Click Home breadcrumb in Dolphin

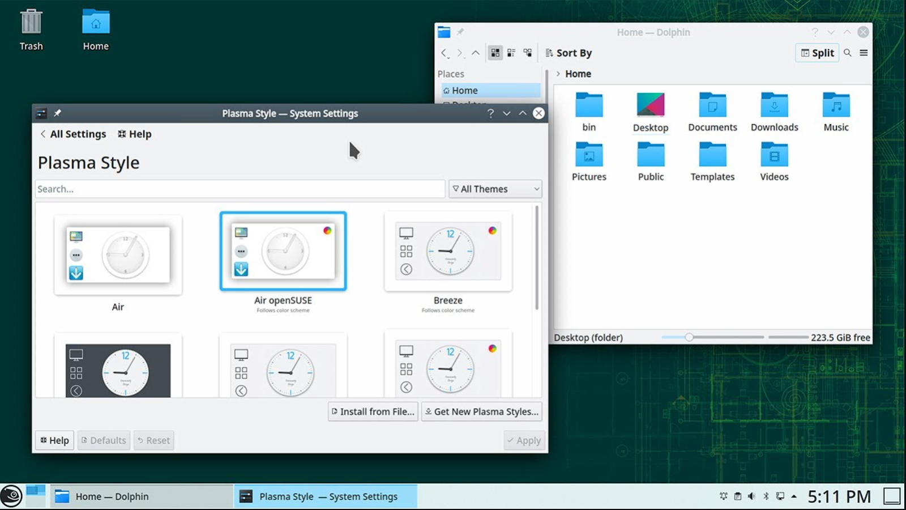(578, 74)
